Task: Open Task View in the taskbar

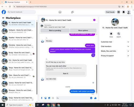Action: pos(38,105)
